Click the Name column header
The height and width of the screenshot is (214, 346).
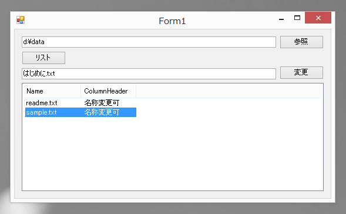(52, 91)
